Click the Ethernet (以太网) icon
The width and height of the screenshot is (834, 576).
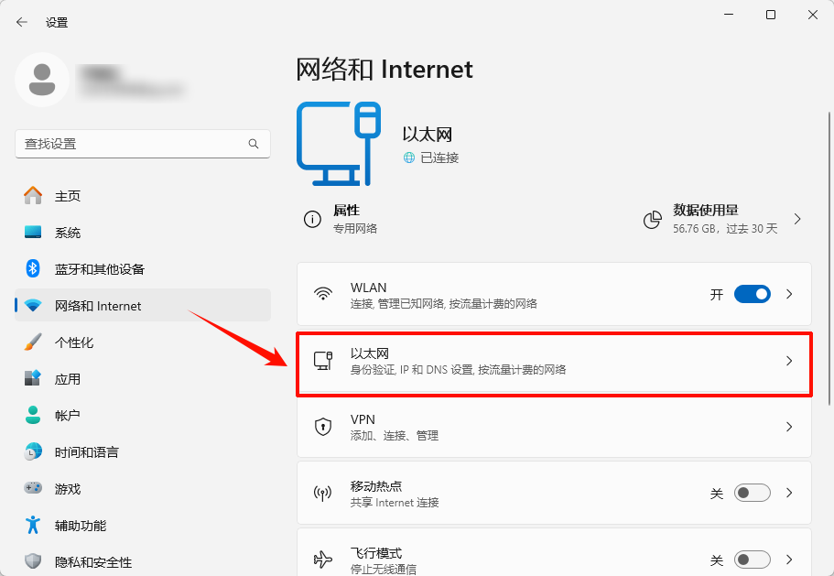[322, 363]
